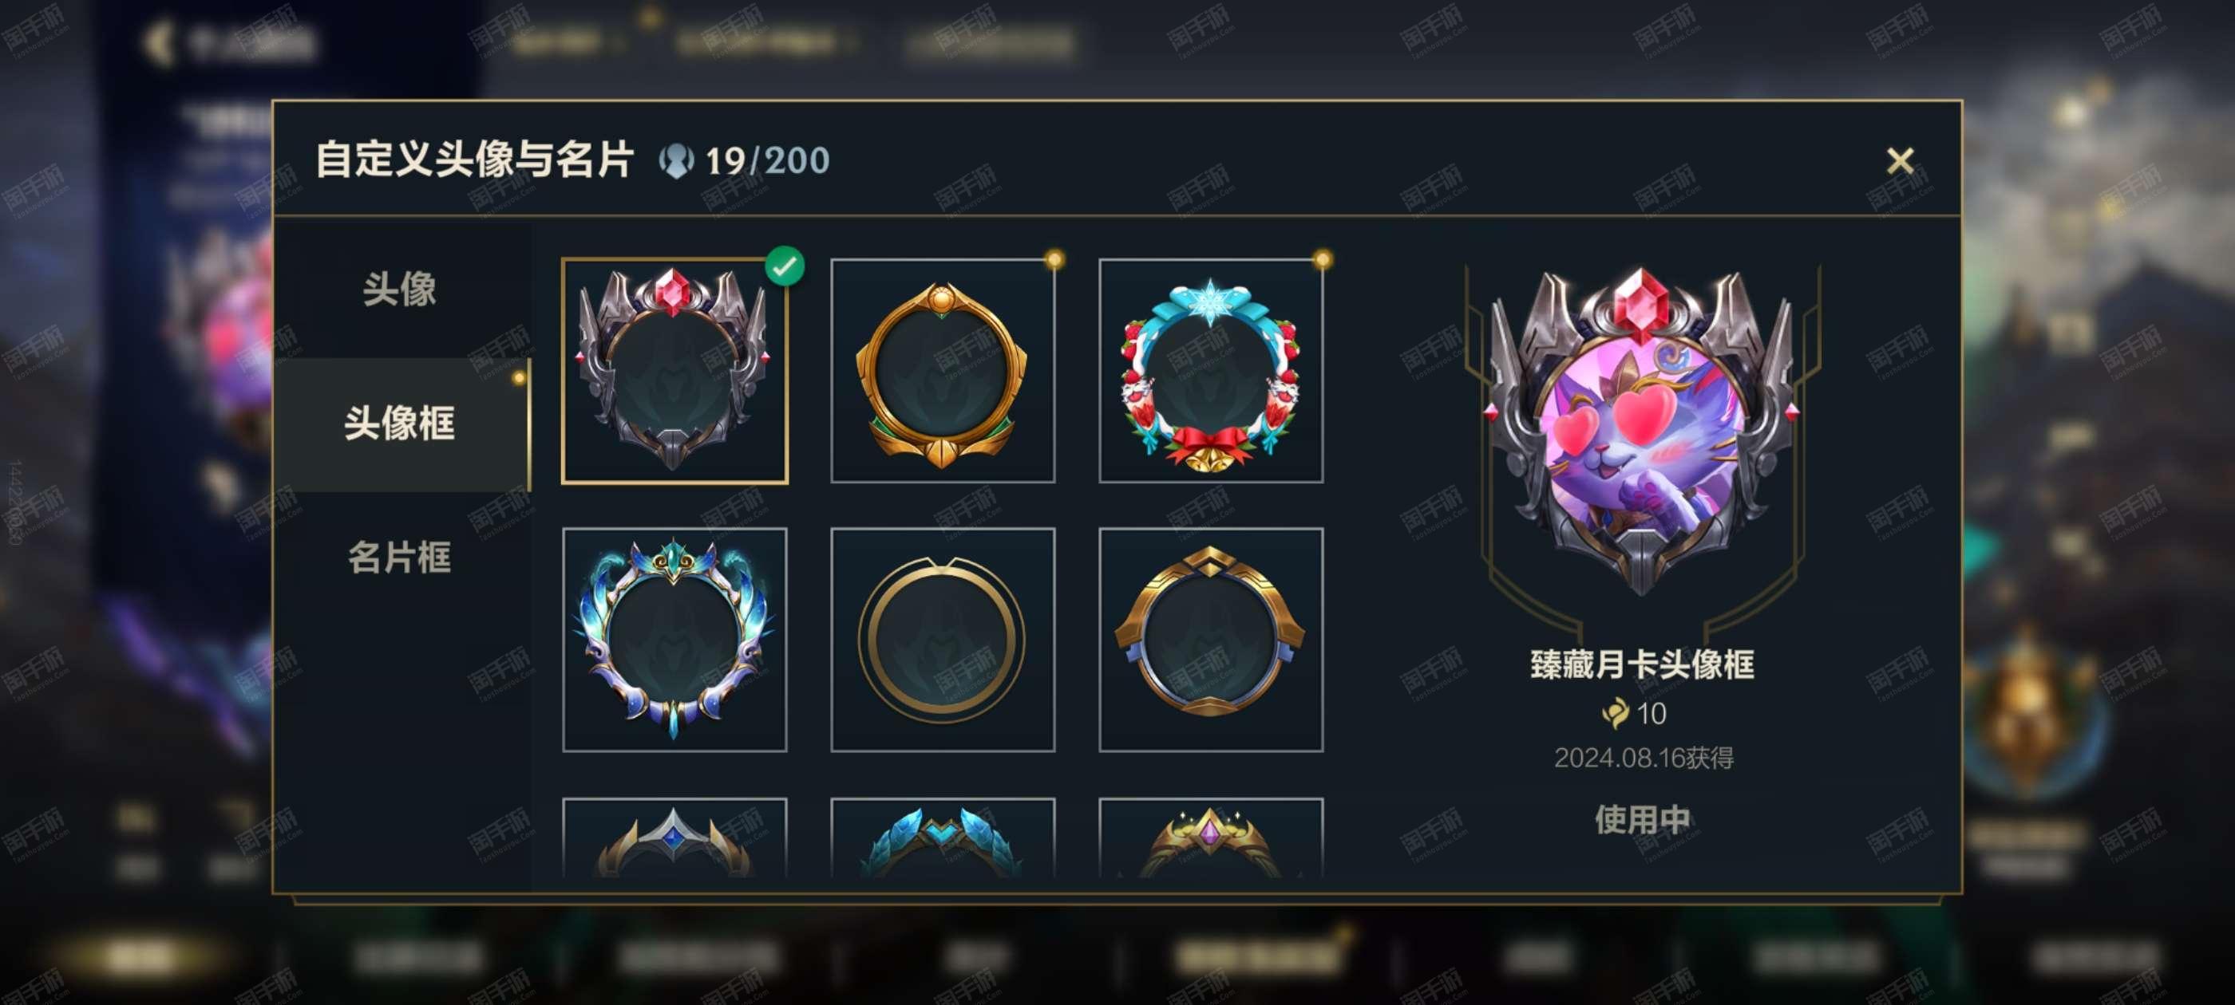This screenshot has width=2235, height=1005.
Task: Pick the teal leaf heart frame
Action: tap(942, 837)
